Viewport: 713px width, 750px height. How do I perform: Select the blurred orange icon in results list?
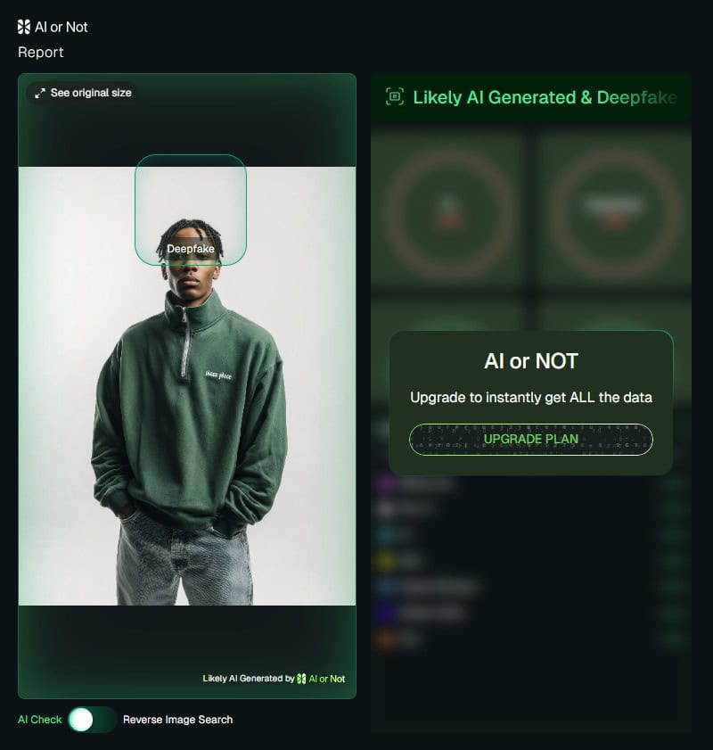click(x=385, y=639)
